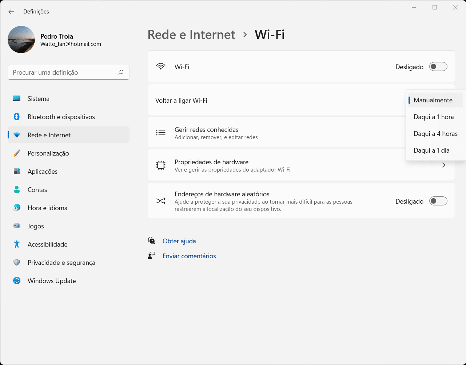466x365 pixels.
Task: Open Sistema in the sidebar
Action: pyautogui.click(x=39, y=99)
